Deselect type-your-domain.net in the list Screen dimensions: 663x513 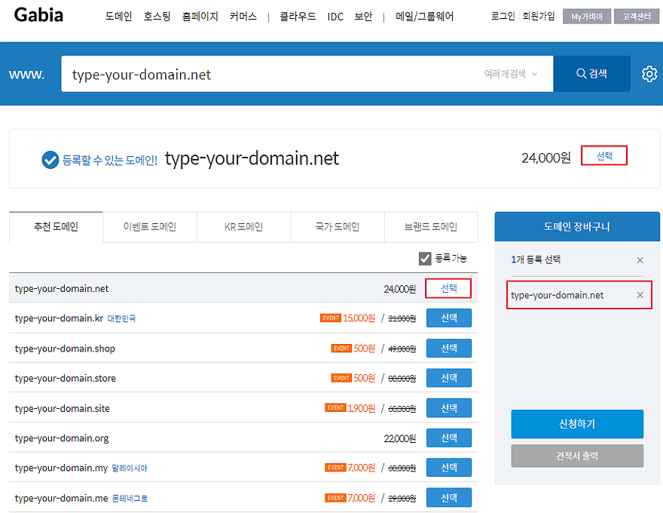[x=448, y=288]
